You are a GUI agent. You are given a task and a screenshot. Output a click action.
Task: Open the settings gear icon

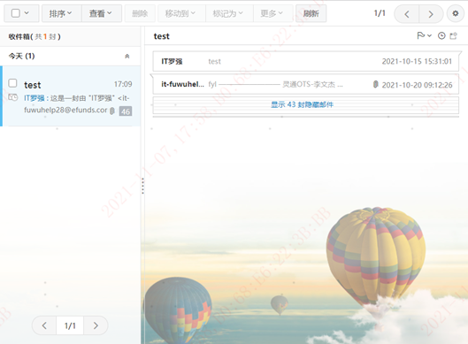tap(456, 13)
